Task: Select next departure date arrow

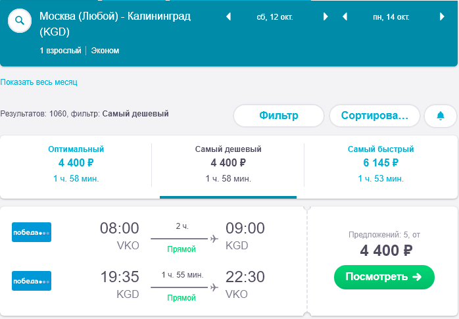Action: (326, 16)
